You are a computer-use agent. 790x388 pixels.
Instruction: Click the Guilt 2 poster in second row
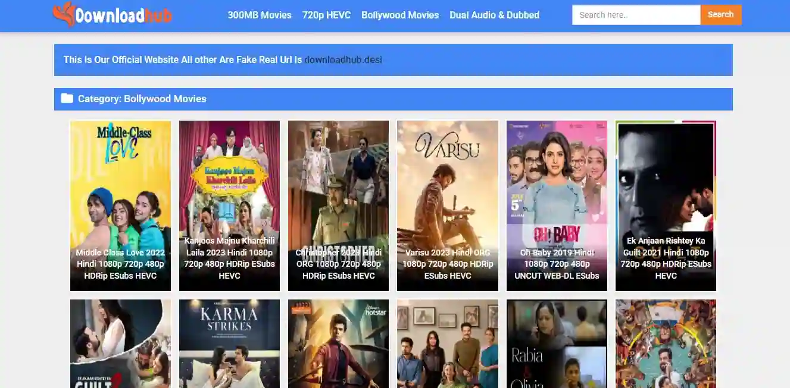tap(120, 343)
